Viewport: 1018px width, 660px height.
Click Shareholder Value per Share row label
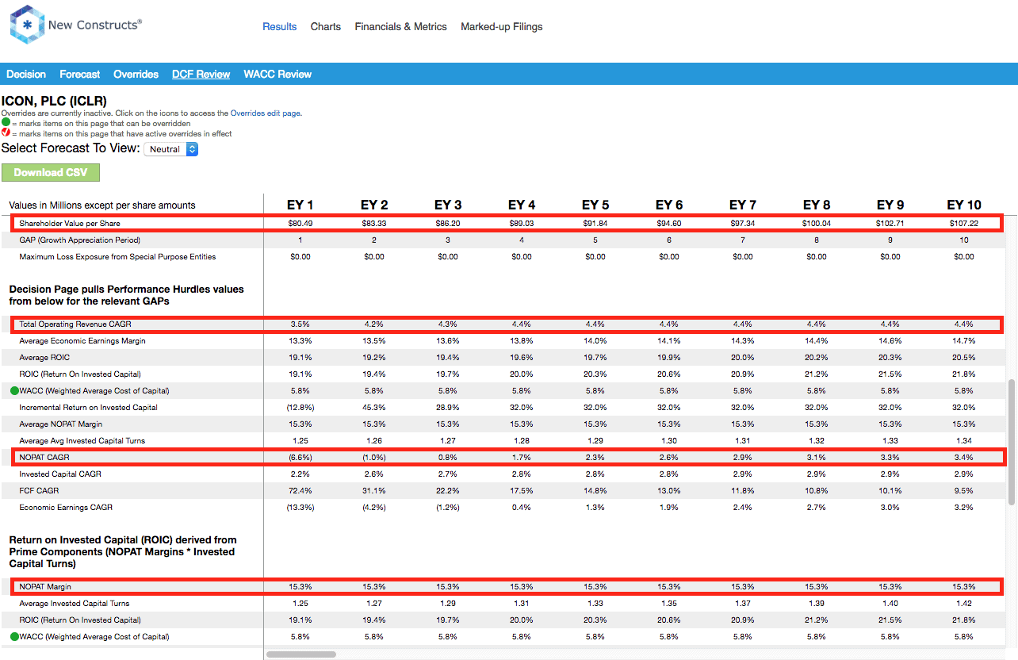(x=70, y=224)
